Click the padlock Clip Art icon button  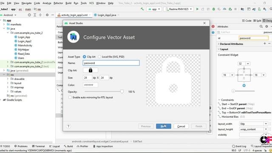coord(91,70)
